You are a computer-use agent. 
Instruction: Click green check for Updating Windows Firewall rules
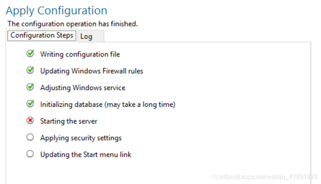[30, 70]
